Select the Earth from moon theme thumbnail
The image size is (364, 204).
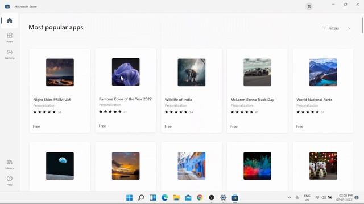pos(60,166)
